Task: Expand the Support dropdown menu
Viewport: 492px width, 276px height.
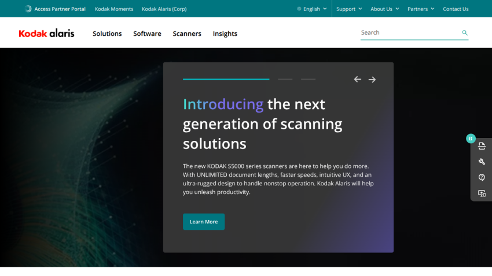Action: pos(349,9)
